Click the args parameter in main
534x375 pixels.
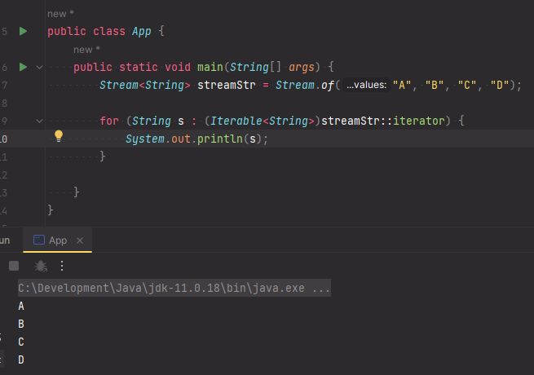pos(302,67)
